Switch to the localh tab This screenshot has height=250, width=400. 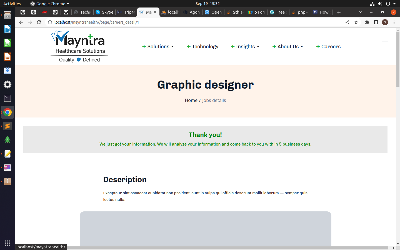pyautogui.click(x=170, y=12)
